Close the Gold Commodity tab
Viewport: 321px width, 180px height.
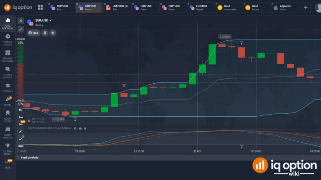pyautogui.click(x=217, y=4)
